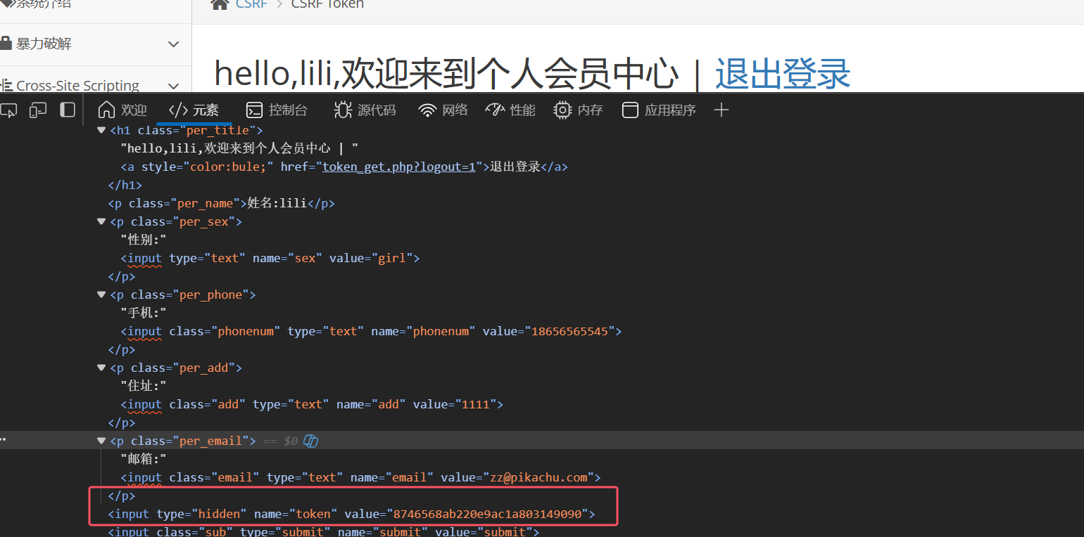1084x537 pixels.
Task: Open the 欢迎 (Welcome) DevTools tab
Action: pyautogui.click(x=122, y=110)
